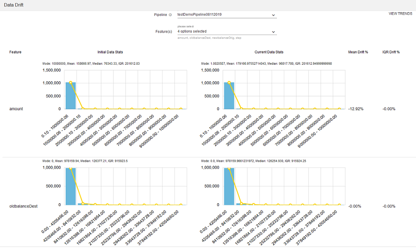This screenshot has height=248, width=416.
Task: Click the 'Feature(s)' field label
Action: [x=164, y=32]
